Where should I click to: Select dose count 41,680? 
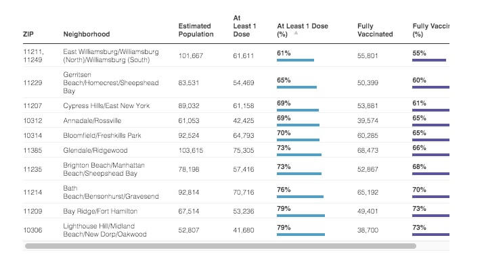(244, 230)
